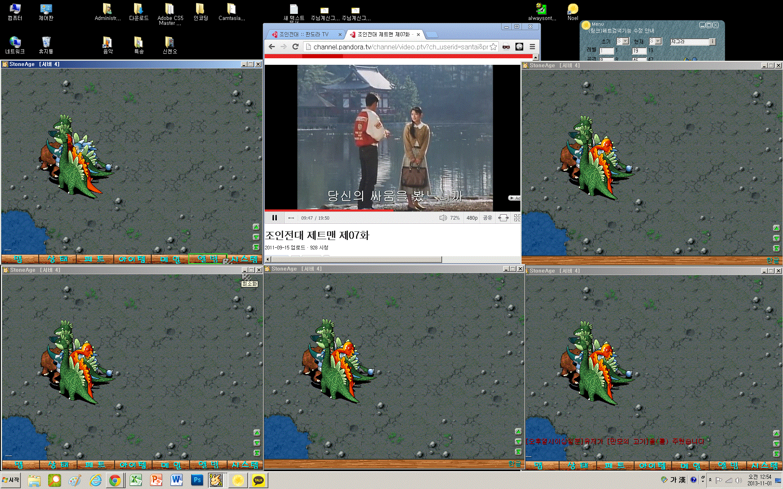Open KakaoTalk from the taskbar
Image resolution: width=783 pixels, height=489 pixels.
[258, 480]
